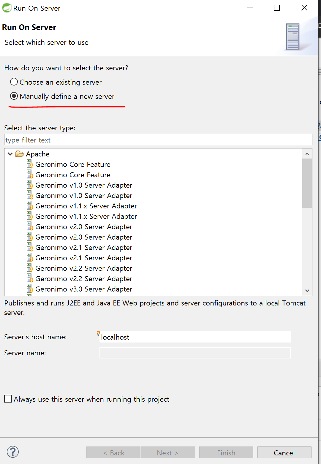Click server list scrollbar down arrow
The image size is (321, 464).
point(307,291)
